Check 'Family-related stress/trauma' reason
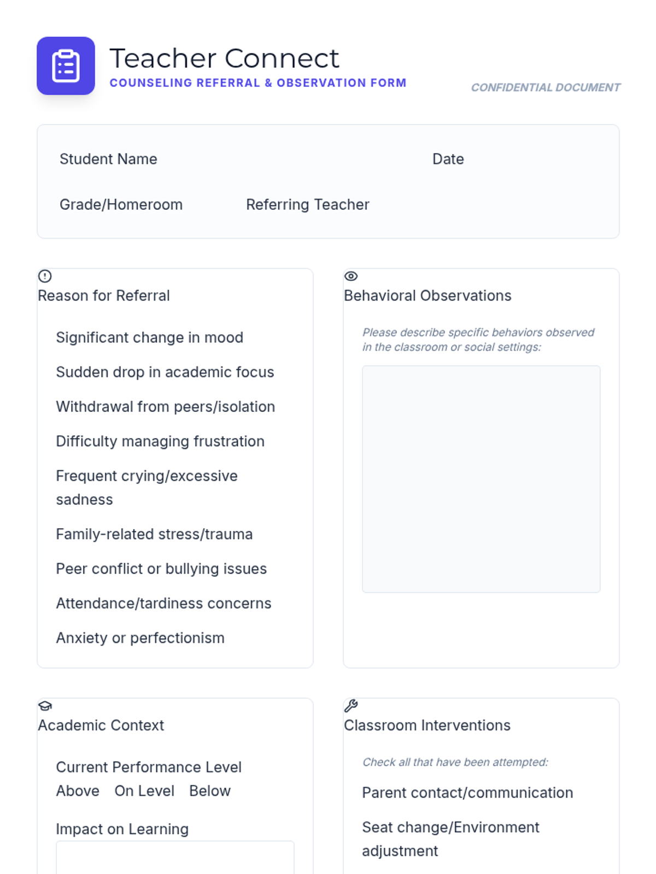 click(x=154, y=534)
